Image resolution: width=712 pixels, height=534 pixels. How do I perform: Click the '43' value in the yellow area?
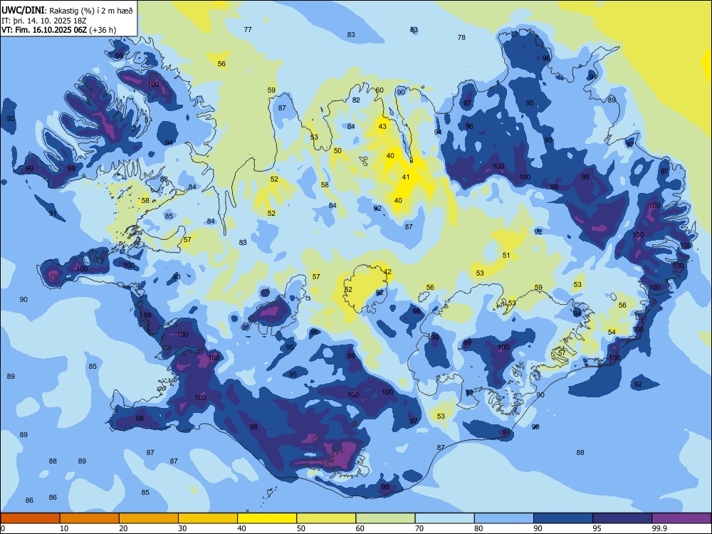382,126
